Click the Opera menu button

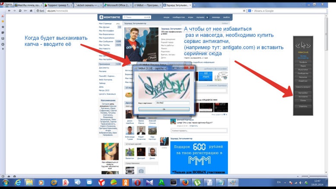6,4
